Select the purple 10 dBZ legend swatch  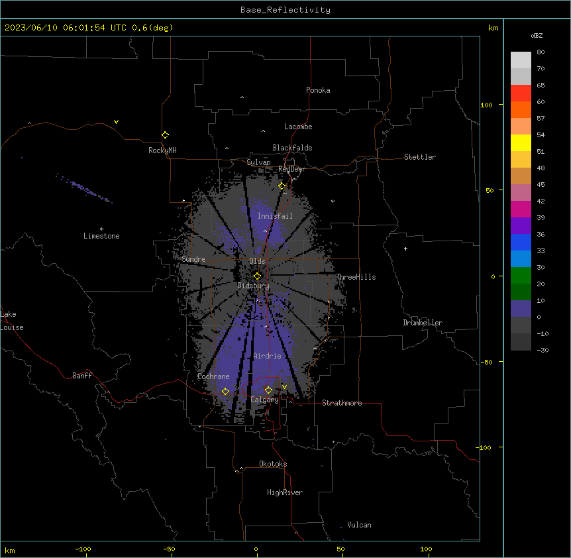pyautogui.click(x=521, y=309)
